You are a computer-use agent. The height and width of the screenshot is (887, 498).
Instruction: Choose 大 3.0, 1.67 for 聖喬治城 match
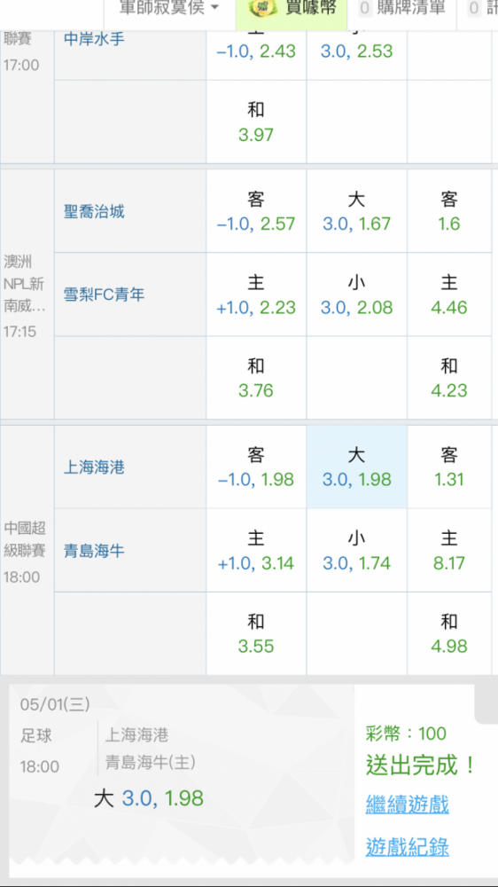(x=357, y=211)
